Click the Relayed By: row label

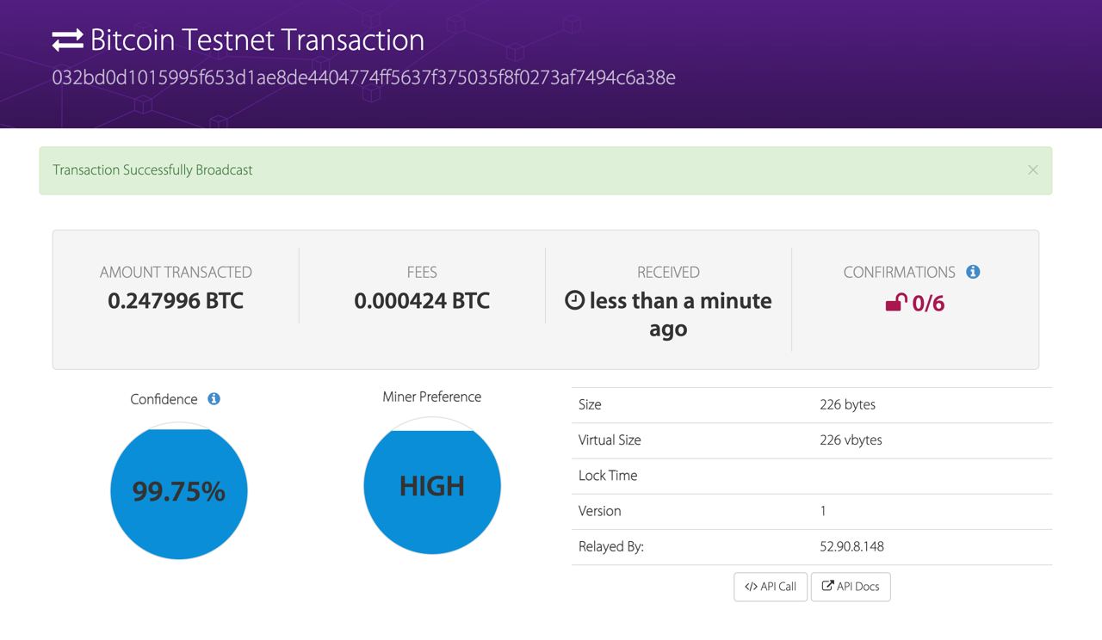pos(611,547)
